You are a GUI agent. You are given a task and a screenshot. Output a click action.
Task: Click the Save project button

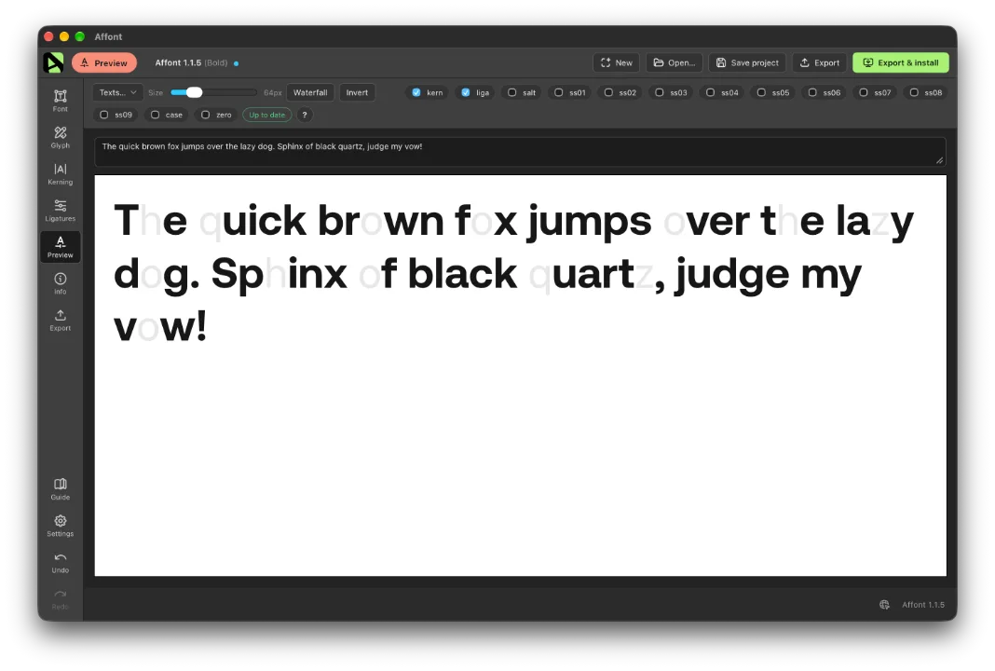tap(747, 62)
